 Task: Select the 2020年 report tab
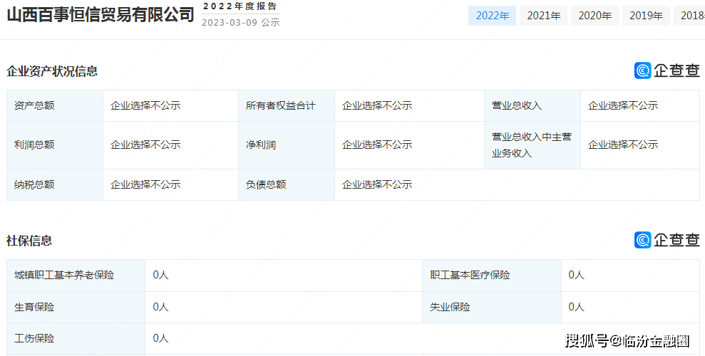595,16
